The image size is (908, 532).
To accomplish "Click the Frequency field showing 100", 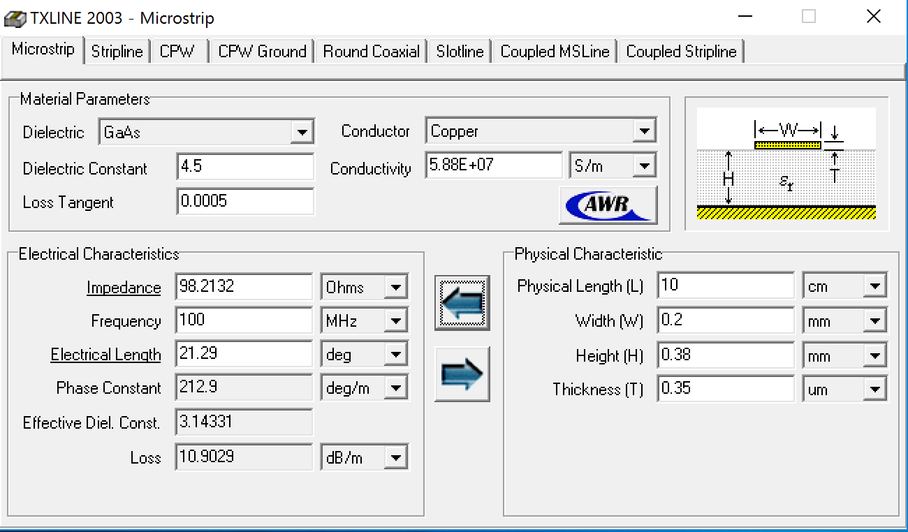I will [x=244, y=320].
